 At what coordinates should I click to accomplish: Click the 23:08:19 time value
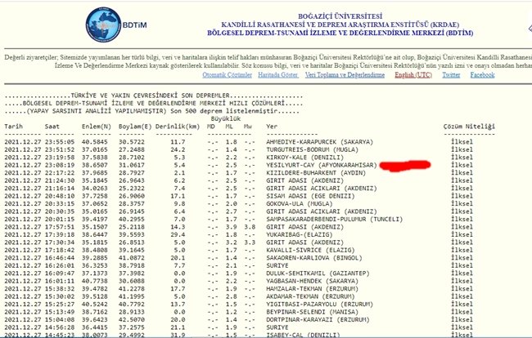[x=60, y=165]
